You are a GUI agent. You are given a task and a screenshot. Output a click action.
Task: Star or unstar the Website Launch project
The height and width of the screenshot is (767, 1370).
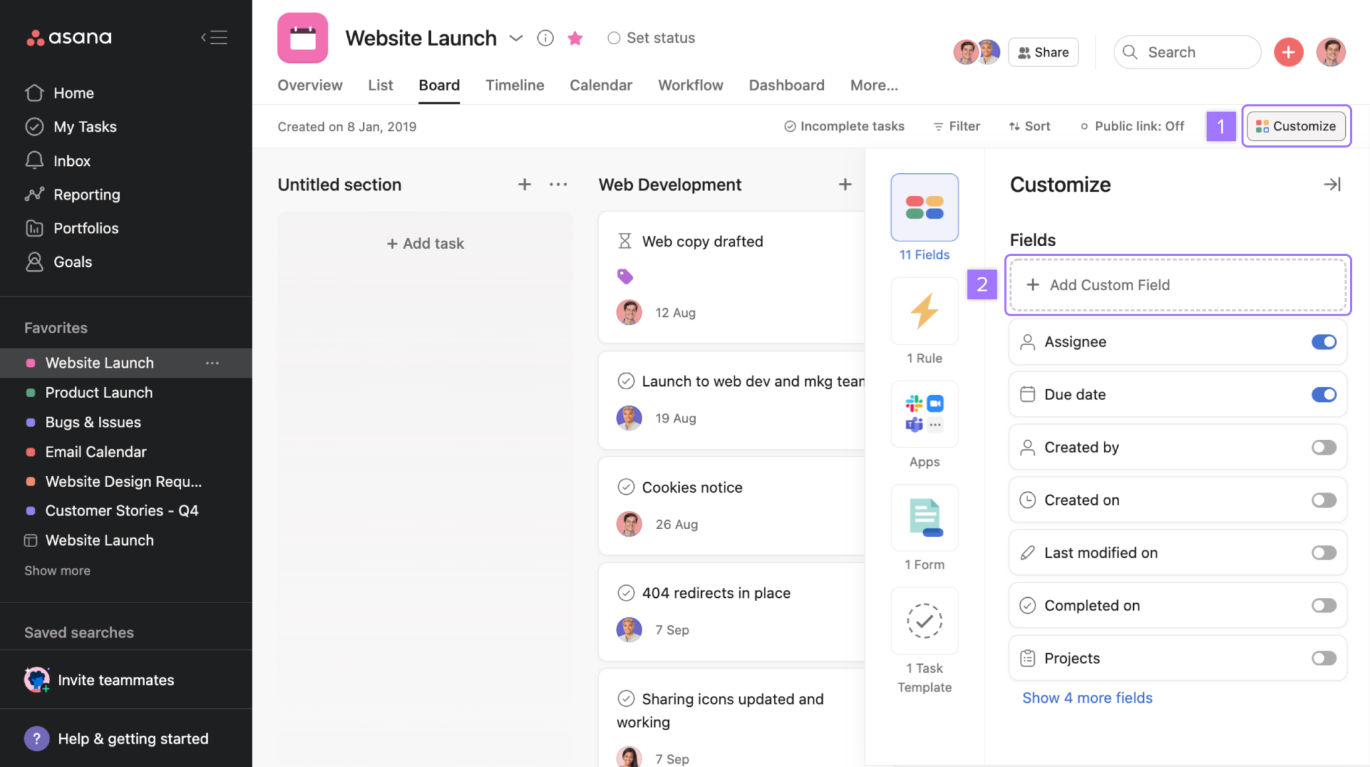[x=575, y=38]
